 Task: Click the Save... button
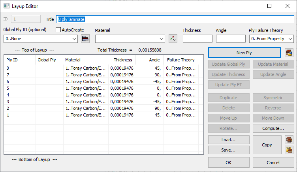click(x=229, y=150)
